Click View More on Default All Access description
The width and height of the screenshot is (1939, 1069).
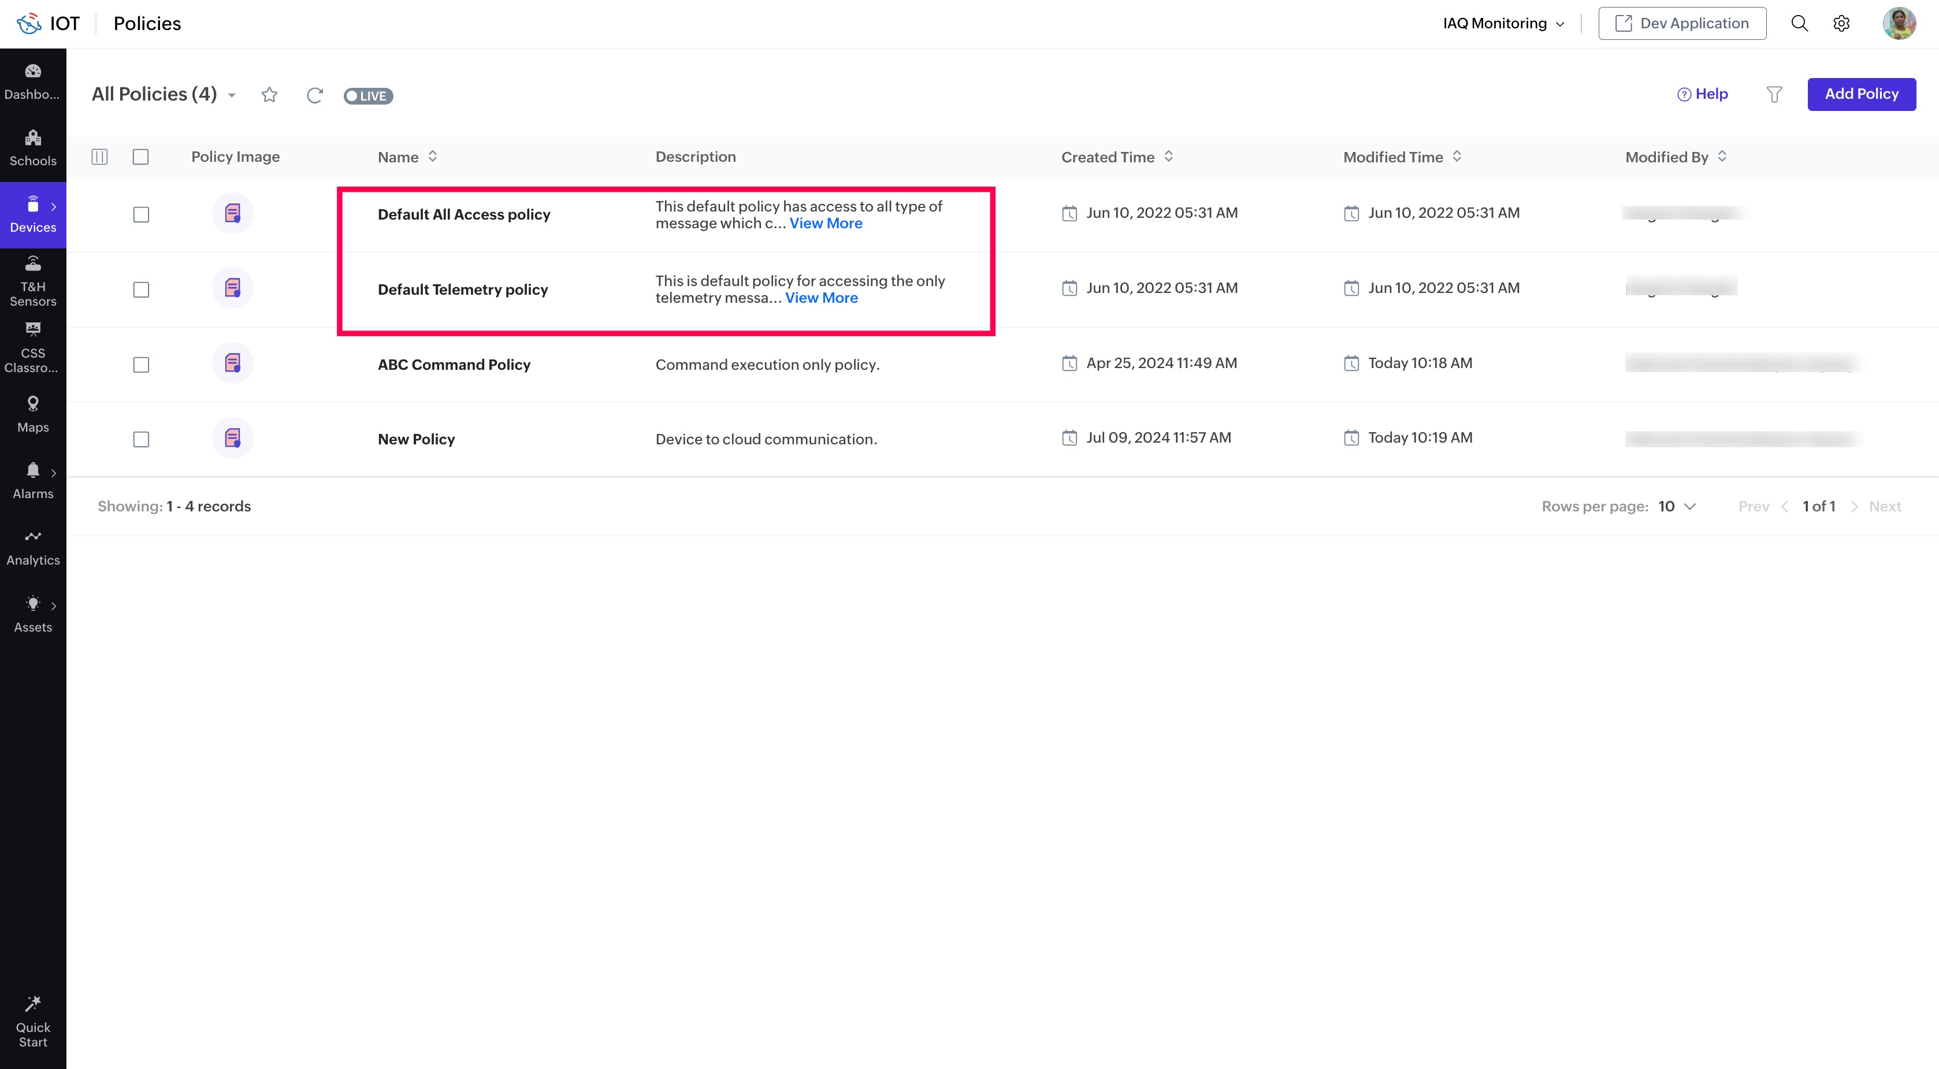point(826,224)
